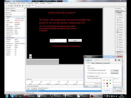Toggle the Прозрачность checkbox
This screenshot has width=131, height=98.
point(16,32)
